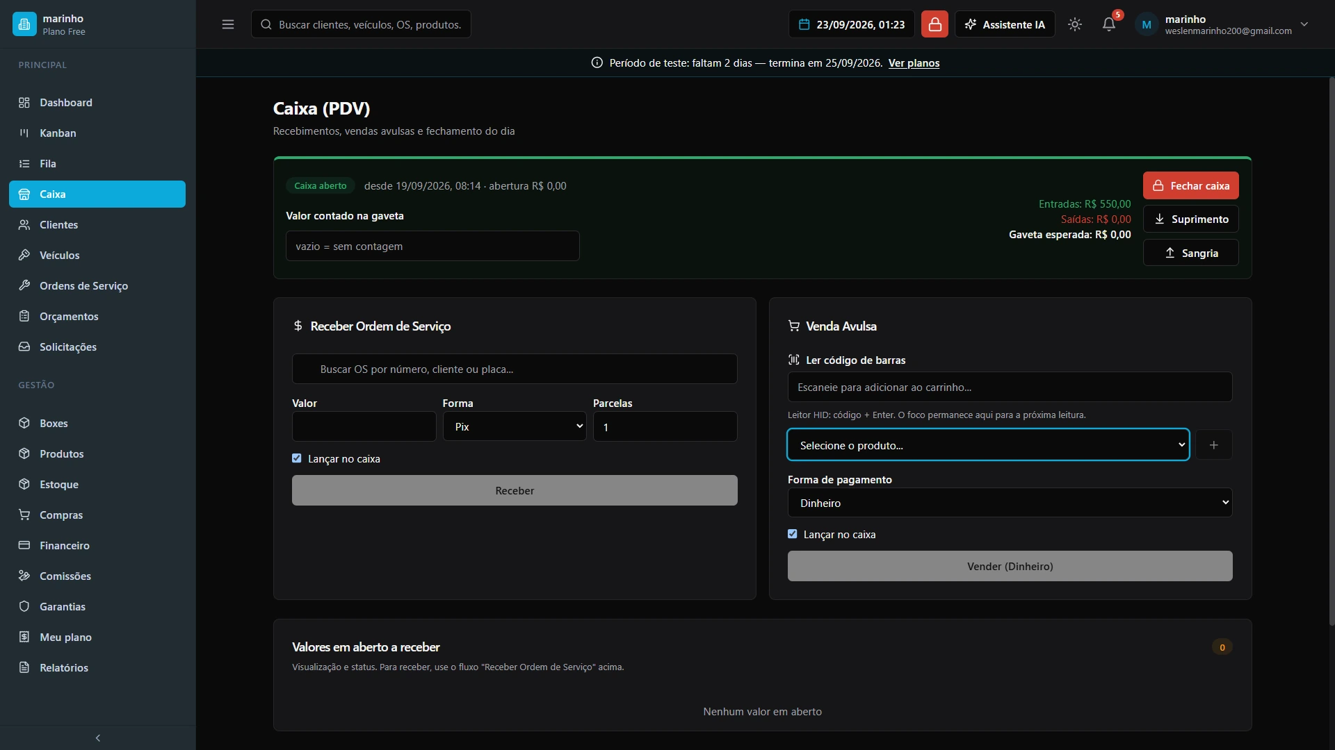Click the Sangria button

(1190, 253)
